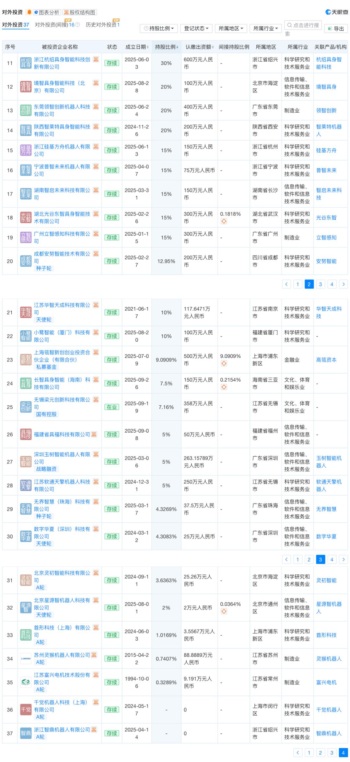The image size is (350, 762).
Task: Open the 所属行业 filter dropdown
Action: [x=265, y=29]
